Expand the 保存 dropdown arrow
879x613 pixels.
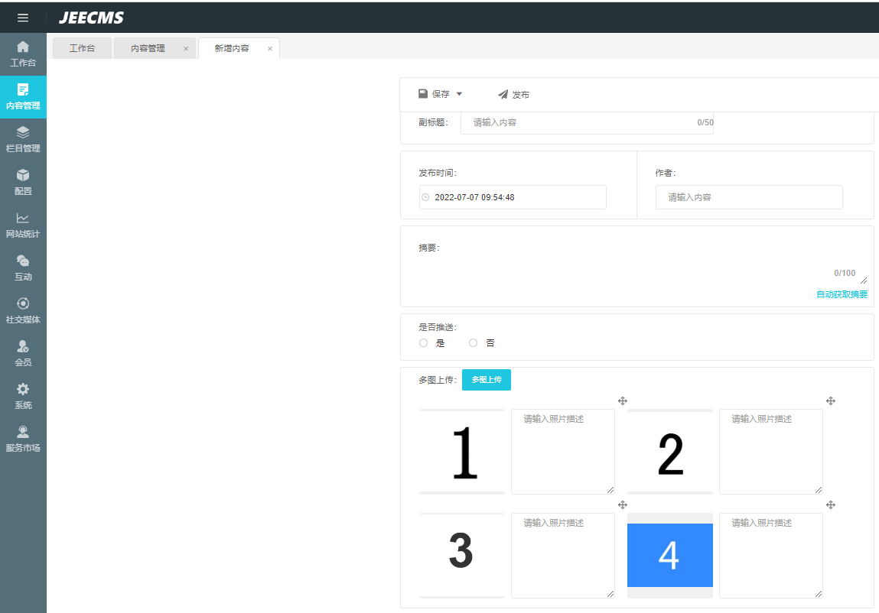click(x=459, y=94)
